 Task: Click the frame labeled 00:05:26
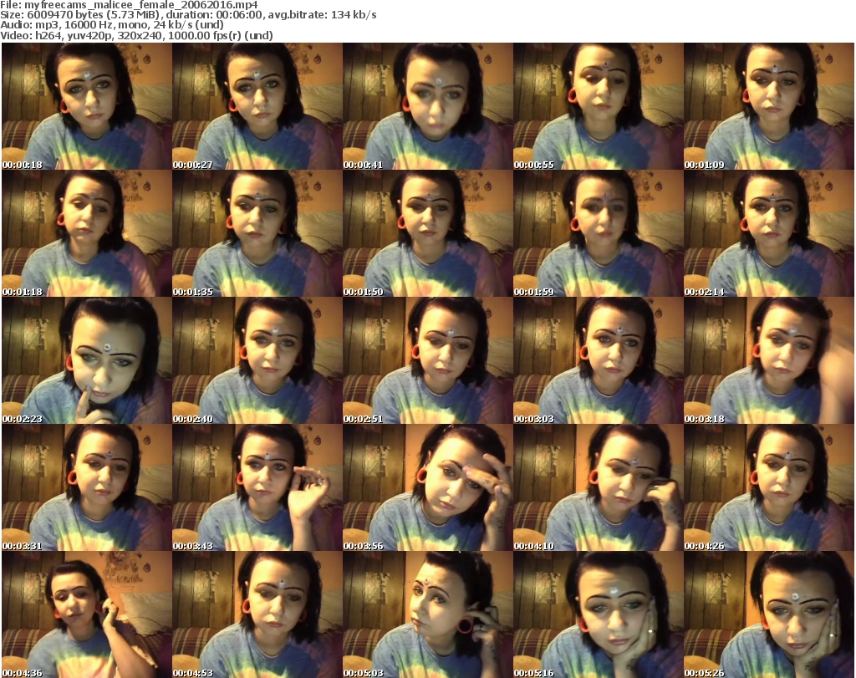pyautogui.click(x=769, y=614)
